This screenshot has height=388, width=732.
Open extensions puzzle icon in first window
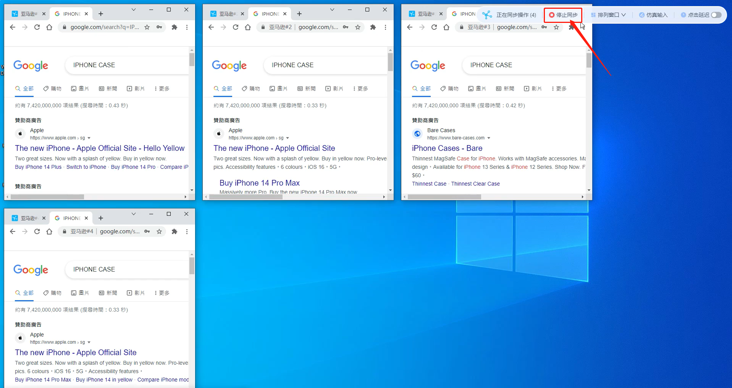point(175,27)
